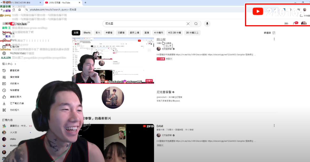Open otaku subscription in sidebar

click(x=13, y=139)
